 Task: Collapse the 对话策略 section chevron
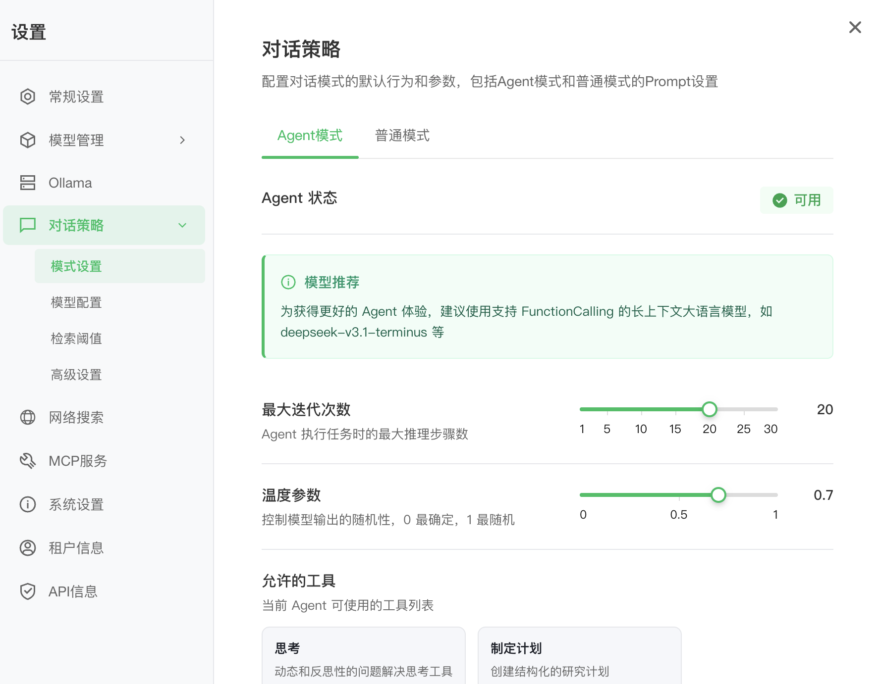click(x=182, y=225)
